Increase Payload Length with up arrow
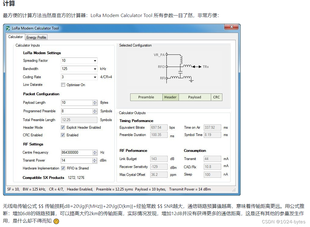The width and height of the screenshot is (310, 227). click(x=95, y=101)
